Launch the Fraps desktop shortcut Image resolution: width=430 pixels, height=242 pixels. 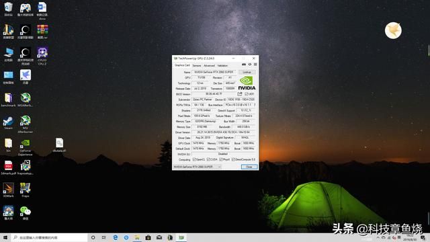click(26, 190)
